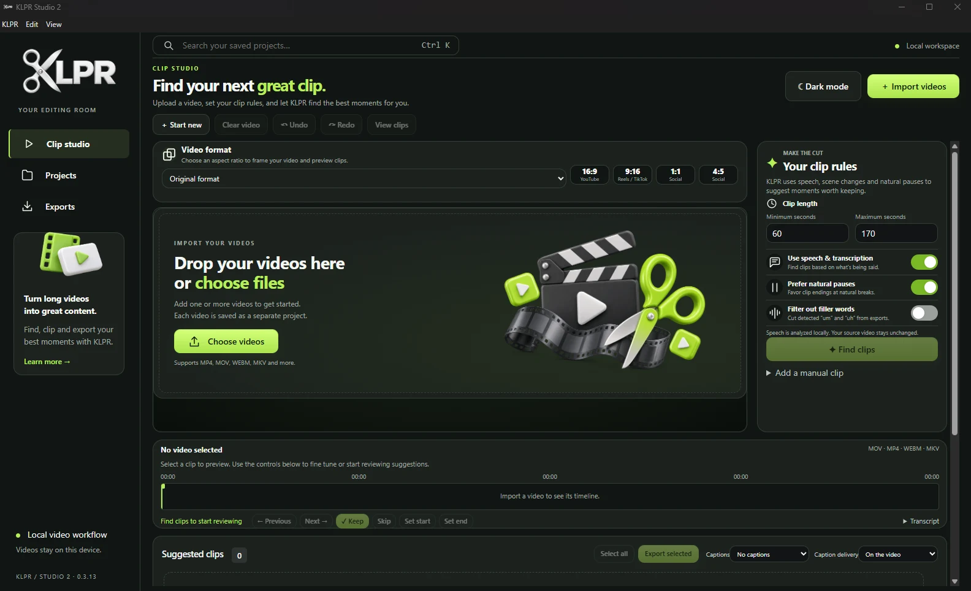The height and width of the screenshot is (591, 971).
Task: Select the 16:9 YouTube aspect ratio
Action: tap(590, 175)
